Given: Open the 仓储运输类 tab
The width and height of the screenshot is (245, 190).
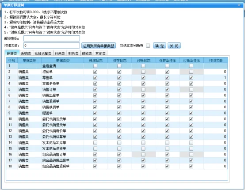Looking at the screenshot, I should point(43,53).
